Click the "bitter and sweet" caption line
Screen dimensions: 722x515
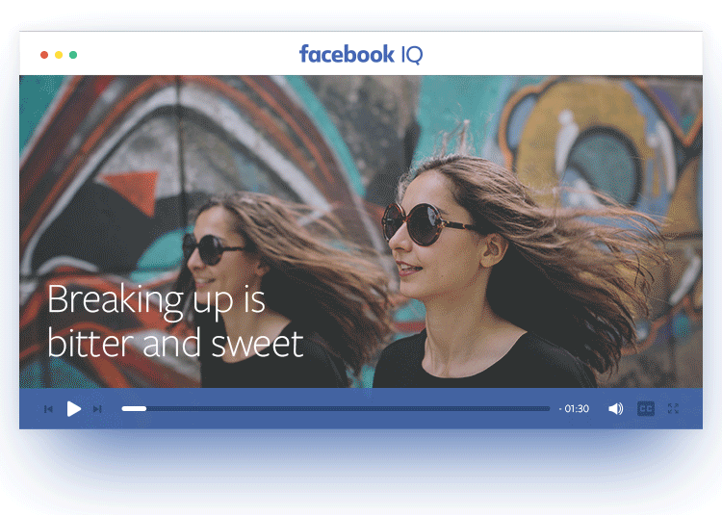click(x=175, y=343)
